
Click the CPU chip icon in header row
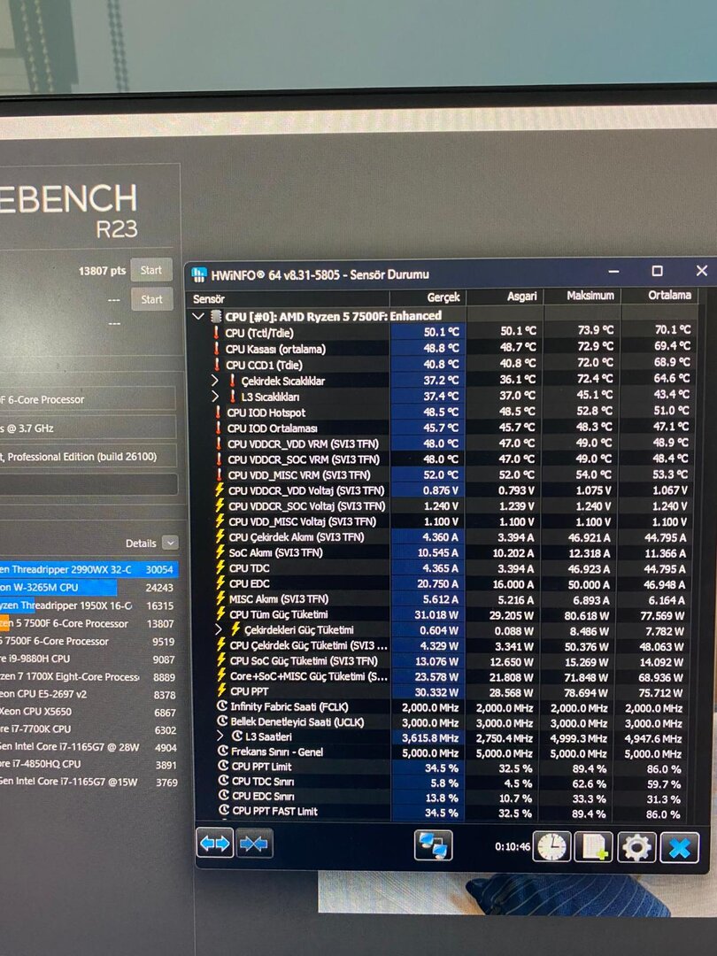click(216, 316)
